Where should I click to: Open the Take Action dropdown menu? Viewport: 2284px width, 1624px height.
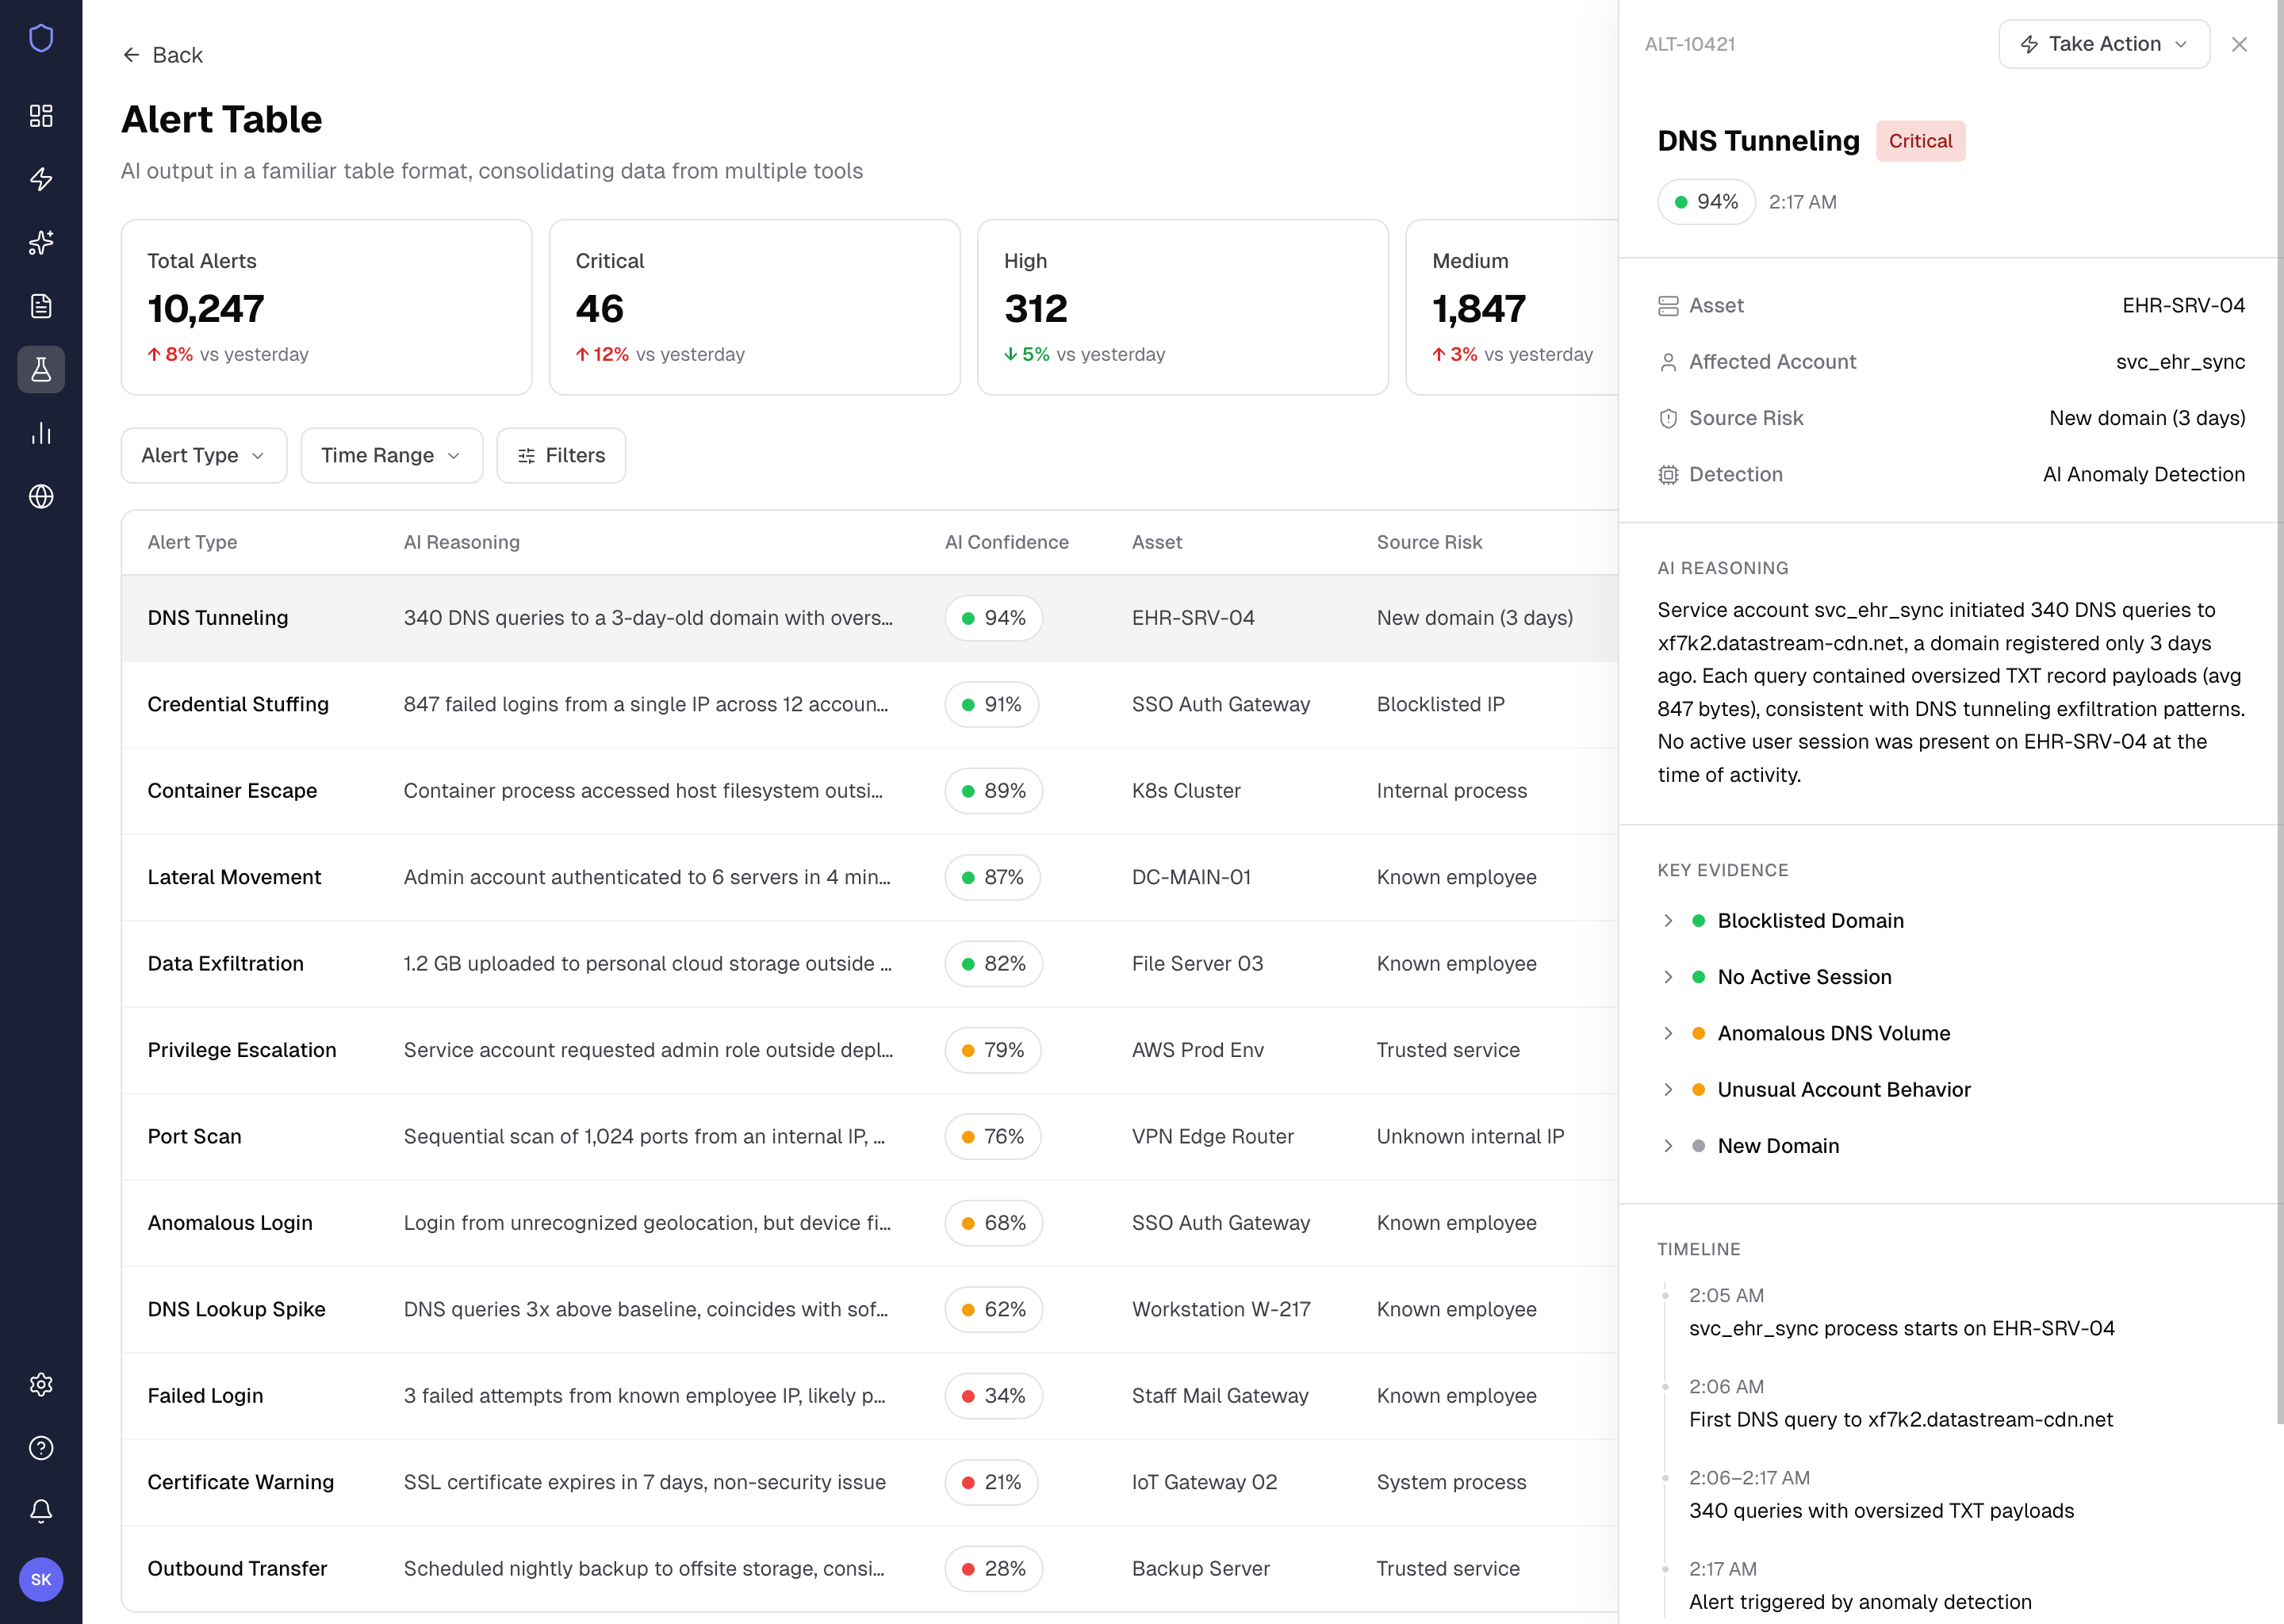coord(2103,44)
